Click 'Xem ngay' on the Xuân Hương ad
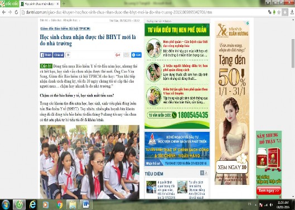Viewport: 295px width, 210px height. click(232, 167)
